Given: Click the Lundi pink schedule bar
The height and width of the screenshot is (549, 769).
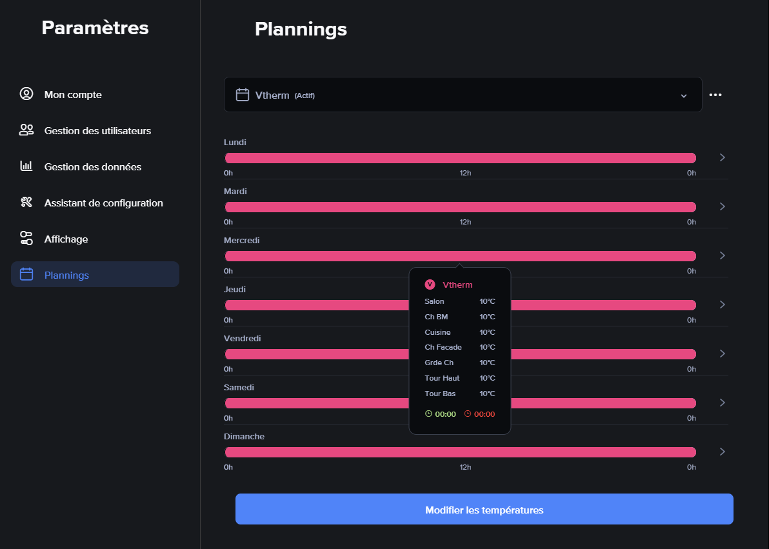Looking at the screenshot, I should pyautogui.click(x=460, y=158).
